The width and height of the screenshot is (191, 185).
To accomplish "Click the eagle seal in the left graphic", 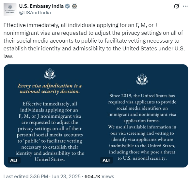I will coord(50,74).
